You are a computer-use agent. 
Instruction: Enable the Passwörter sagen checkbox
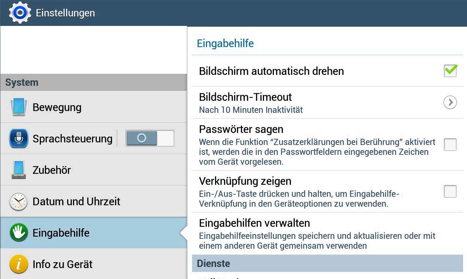pyautogui.click(x=450, y=145)
